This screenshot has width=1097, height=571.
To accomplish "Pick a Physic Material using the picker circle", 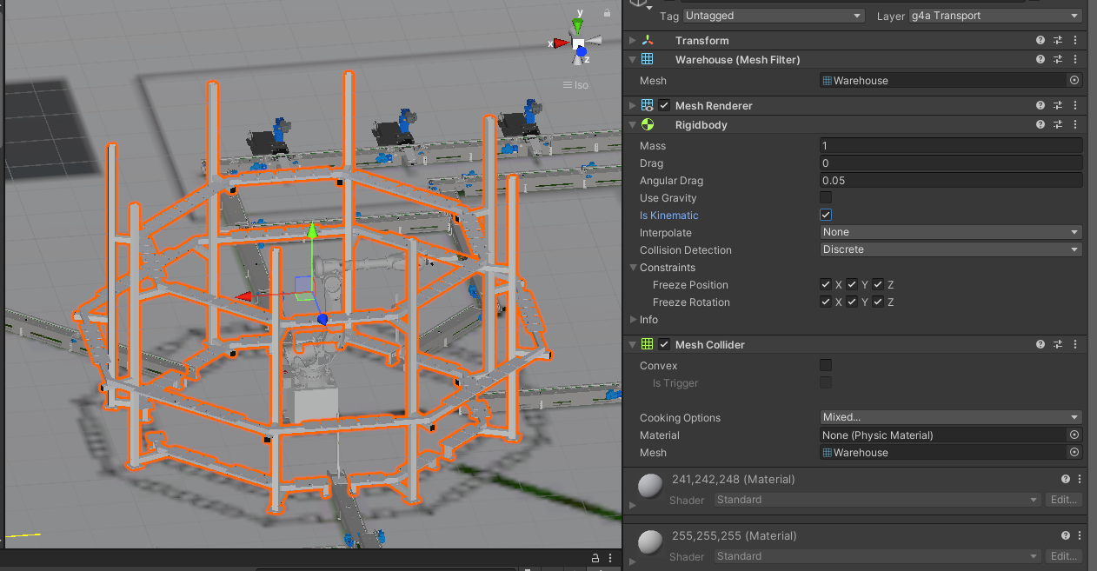I will point(1074,435).
